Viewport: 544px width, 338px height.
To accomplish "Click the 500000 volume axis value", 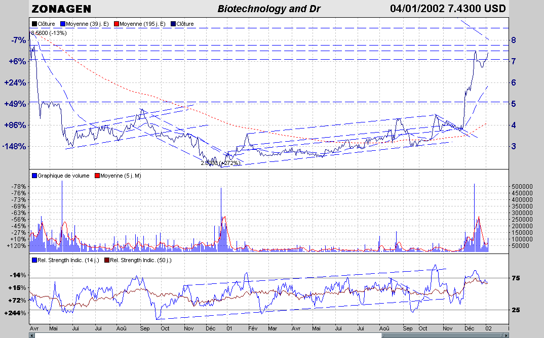I will (x=522, y=187).
